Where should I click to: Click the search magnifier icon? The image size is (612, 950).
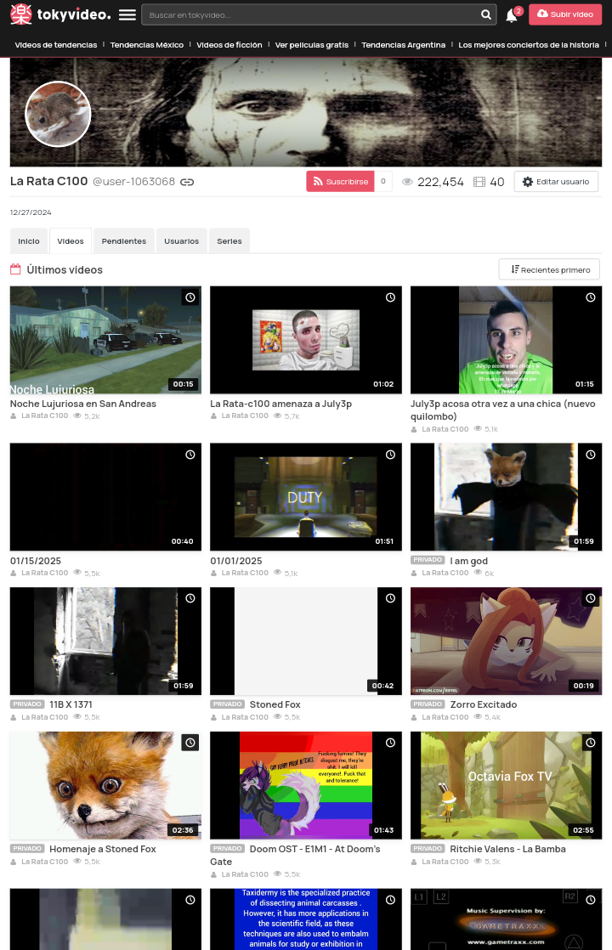pos(486,14)
